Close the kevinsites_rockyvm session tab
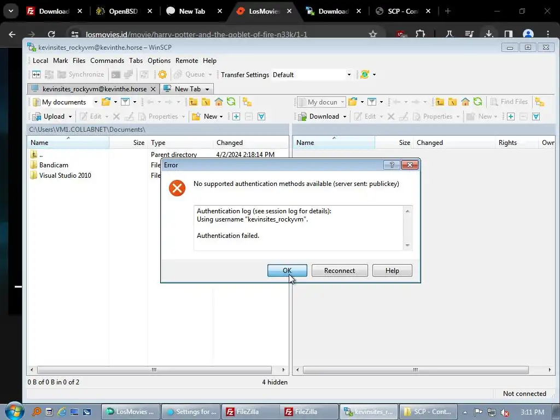Image resolution: width=560 pixels, height=420 pixels. [x=153, y=89]
